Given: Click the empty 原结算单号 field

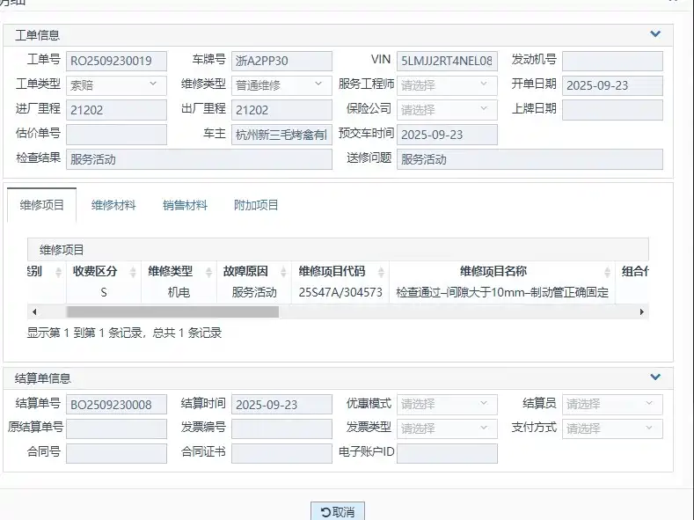Looking at the screenshot, I should (x=116, y=428).
